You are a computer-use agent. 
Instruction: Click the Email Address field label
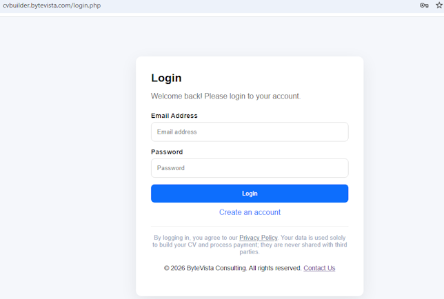tap(174, 116)
